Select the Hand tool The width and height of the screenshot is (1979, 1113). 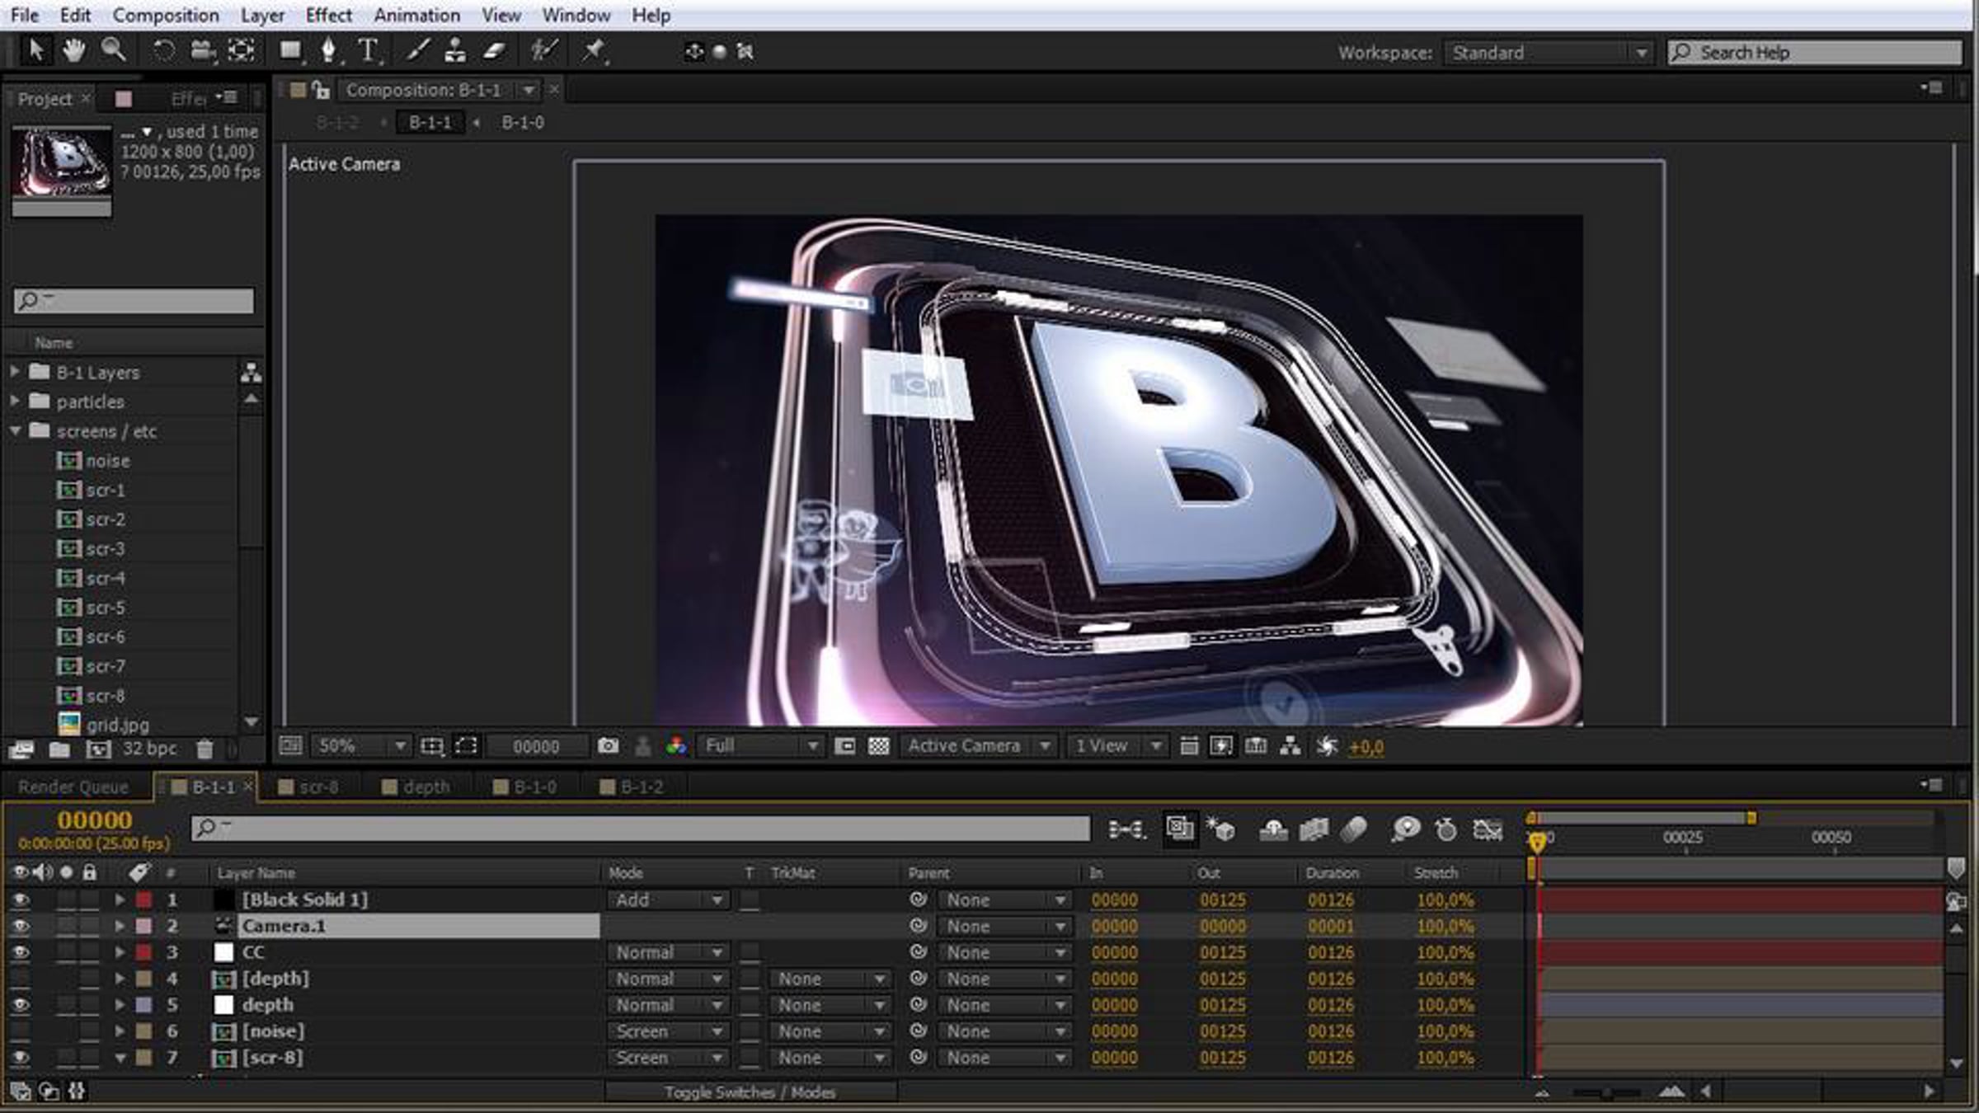click(74, 51)
